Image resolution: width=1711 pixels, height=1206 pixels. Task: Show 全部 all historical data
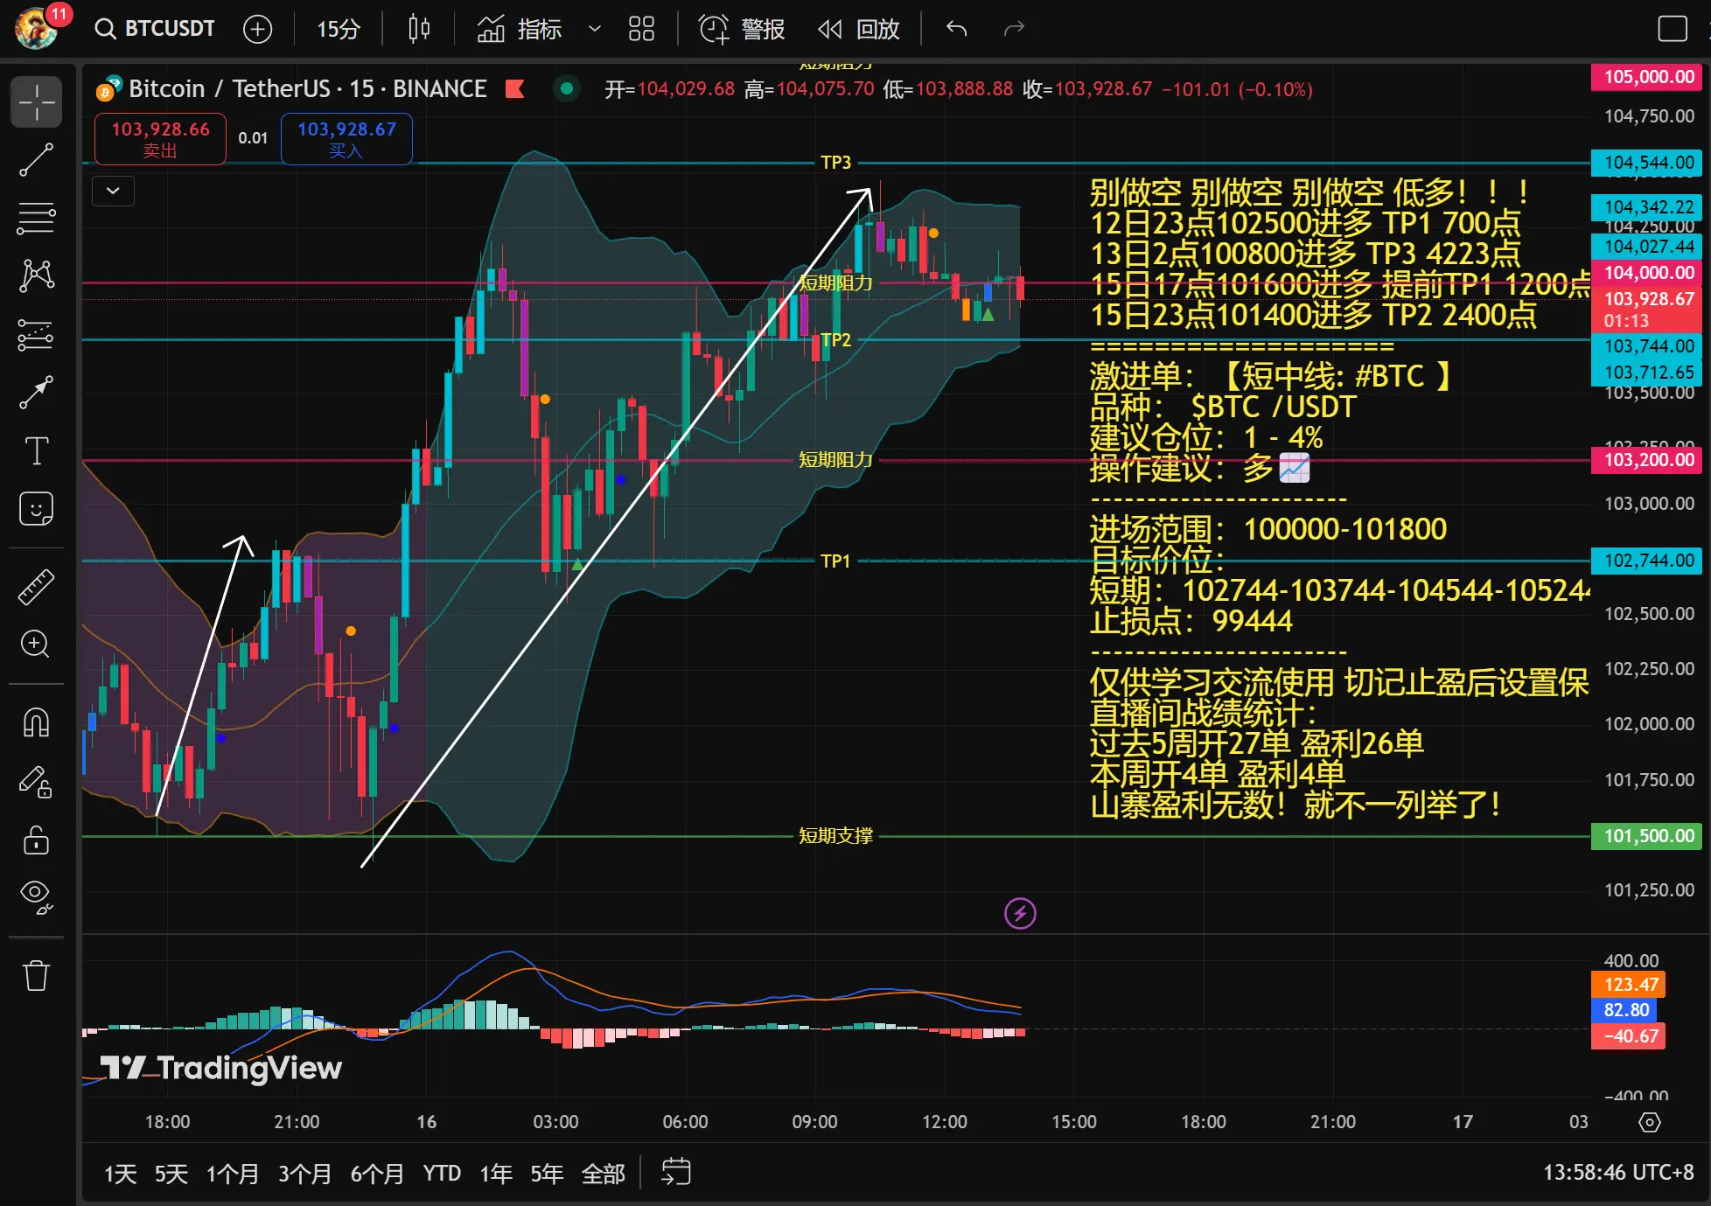603,1173
